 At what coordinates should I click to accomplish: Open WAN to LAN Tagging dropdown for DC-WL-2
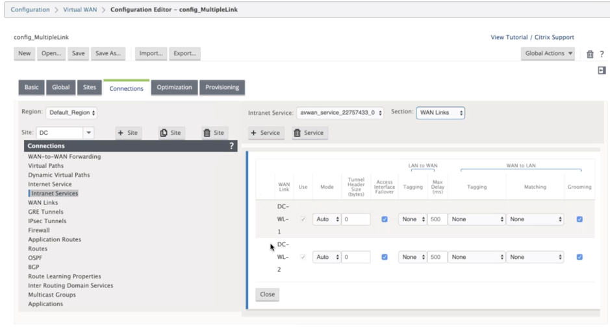pos(477,257)
